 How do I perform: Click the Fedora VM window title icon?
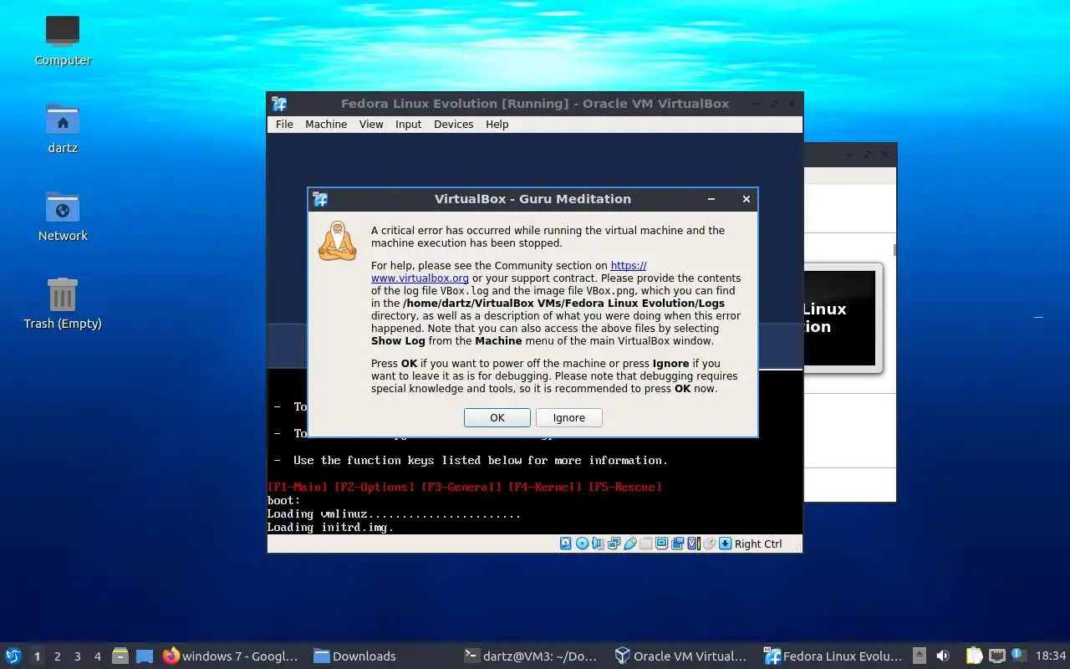[x=279, y=104]
